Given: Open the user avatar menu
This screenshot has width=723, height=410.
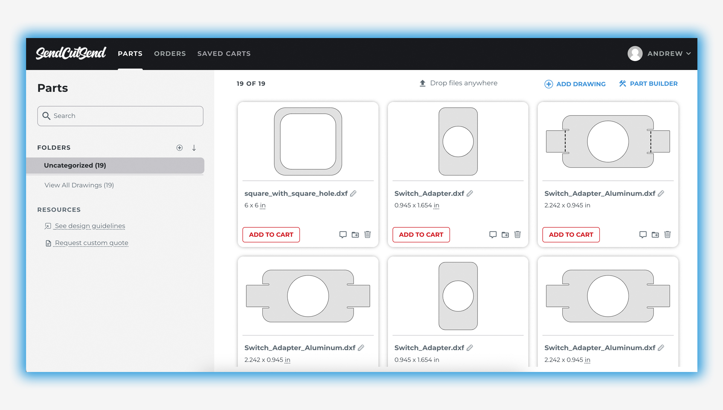Looking at the screenshot, I should pos(635,53).
